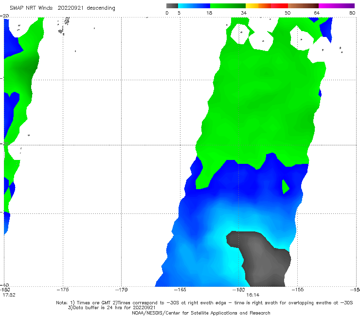Click the NOAA/NESDIS credit line
The width and height of the screenshot is (360, 316).
click(201, 313)
